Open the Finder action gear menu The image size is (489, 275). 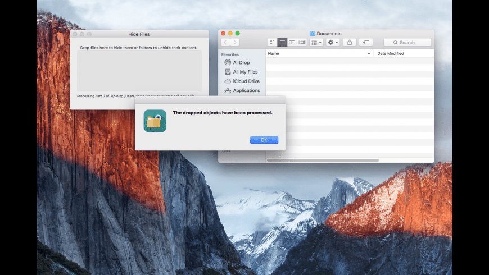coord(333,42)
